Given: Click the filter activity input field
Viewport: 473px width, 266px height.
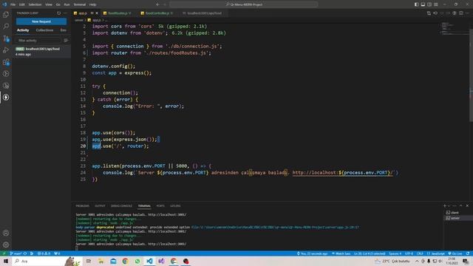Looking at the screenshot, I should 38,41.
